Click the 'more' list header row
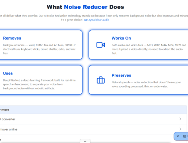The width and height of the screenshot is (188, 143). (93, 110)
